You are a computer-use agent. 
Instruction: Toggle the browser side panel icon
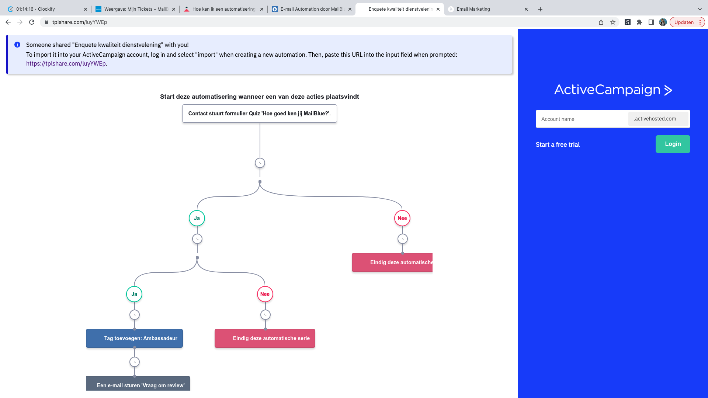click(651, 22)
